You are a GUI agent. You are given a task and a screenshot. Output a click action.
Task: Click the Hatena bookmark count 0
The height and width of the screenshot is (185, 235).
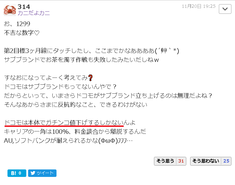(x=20, y=173)
